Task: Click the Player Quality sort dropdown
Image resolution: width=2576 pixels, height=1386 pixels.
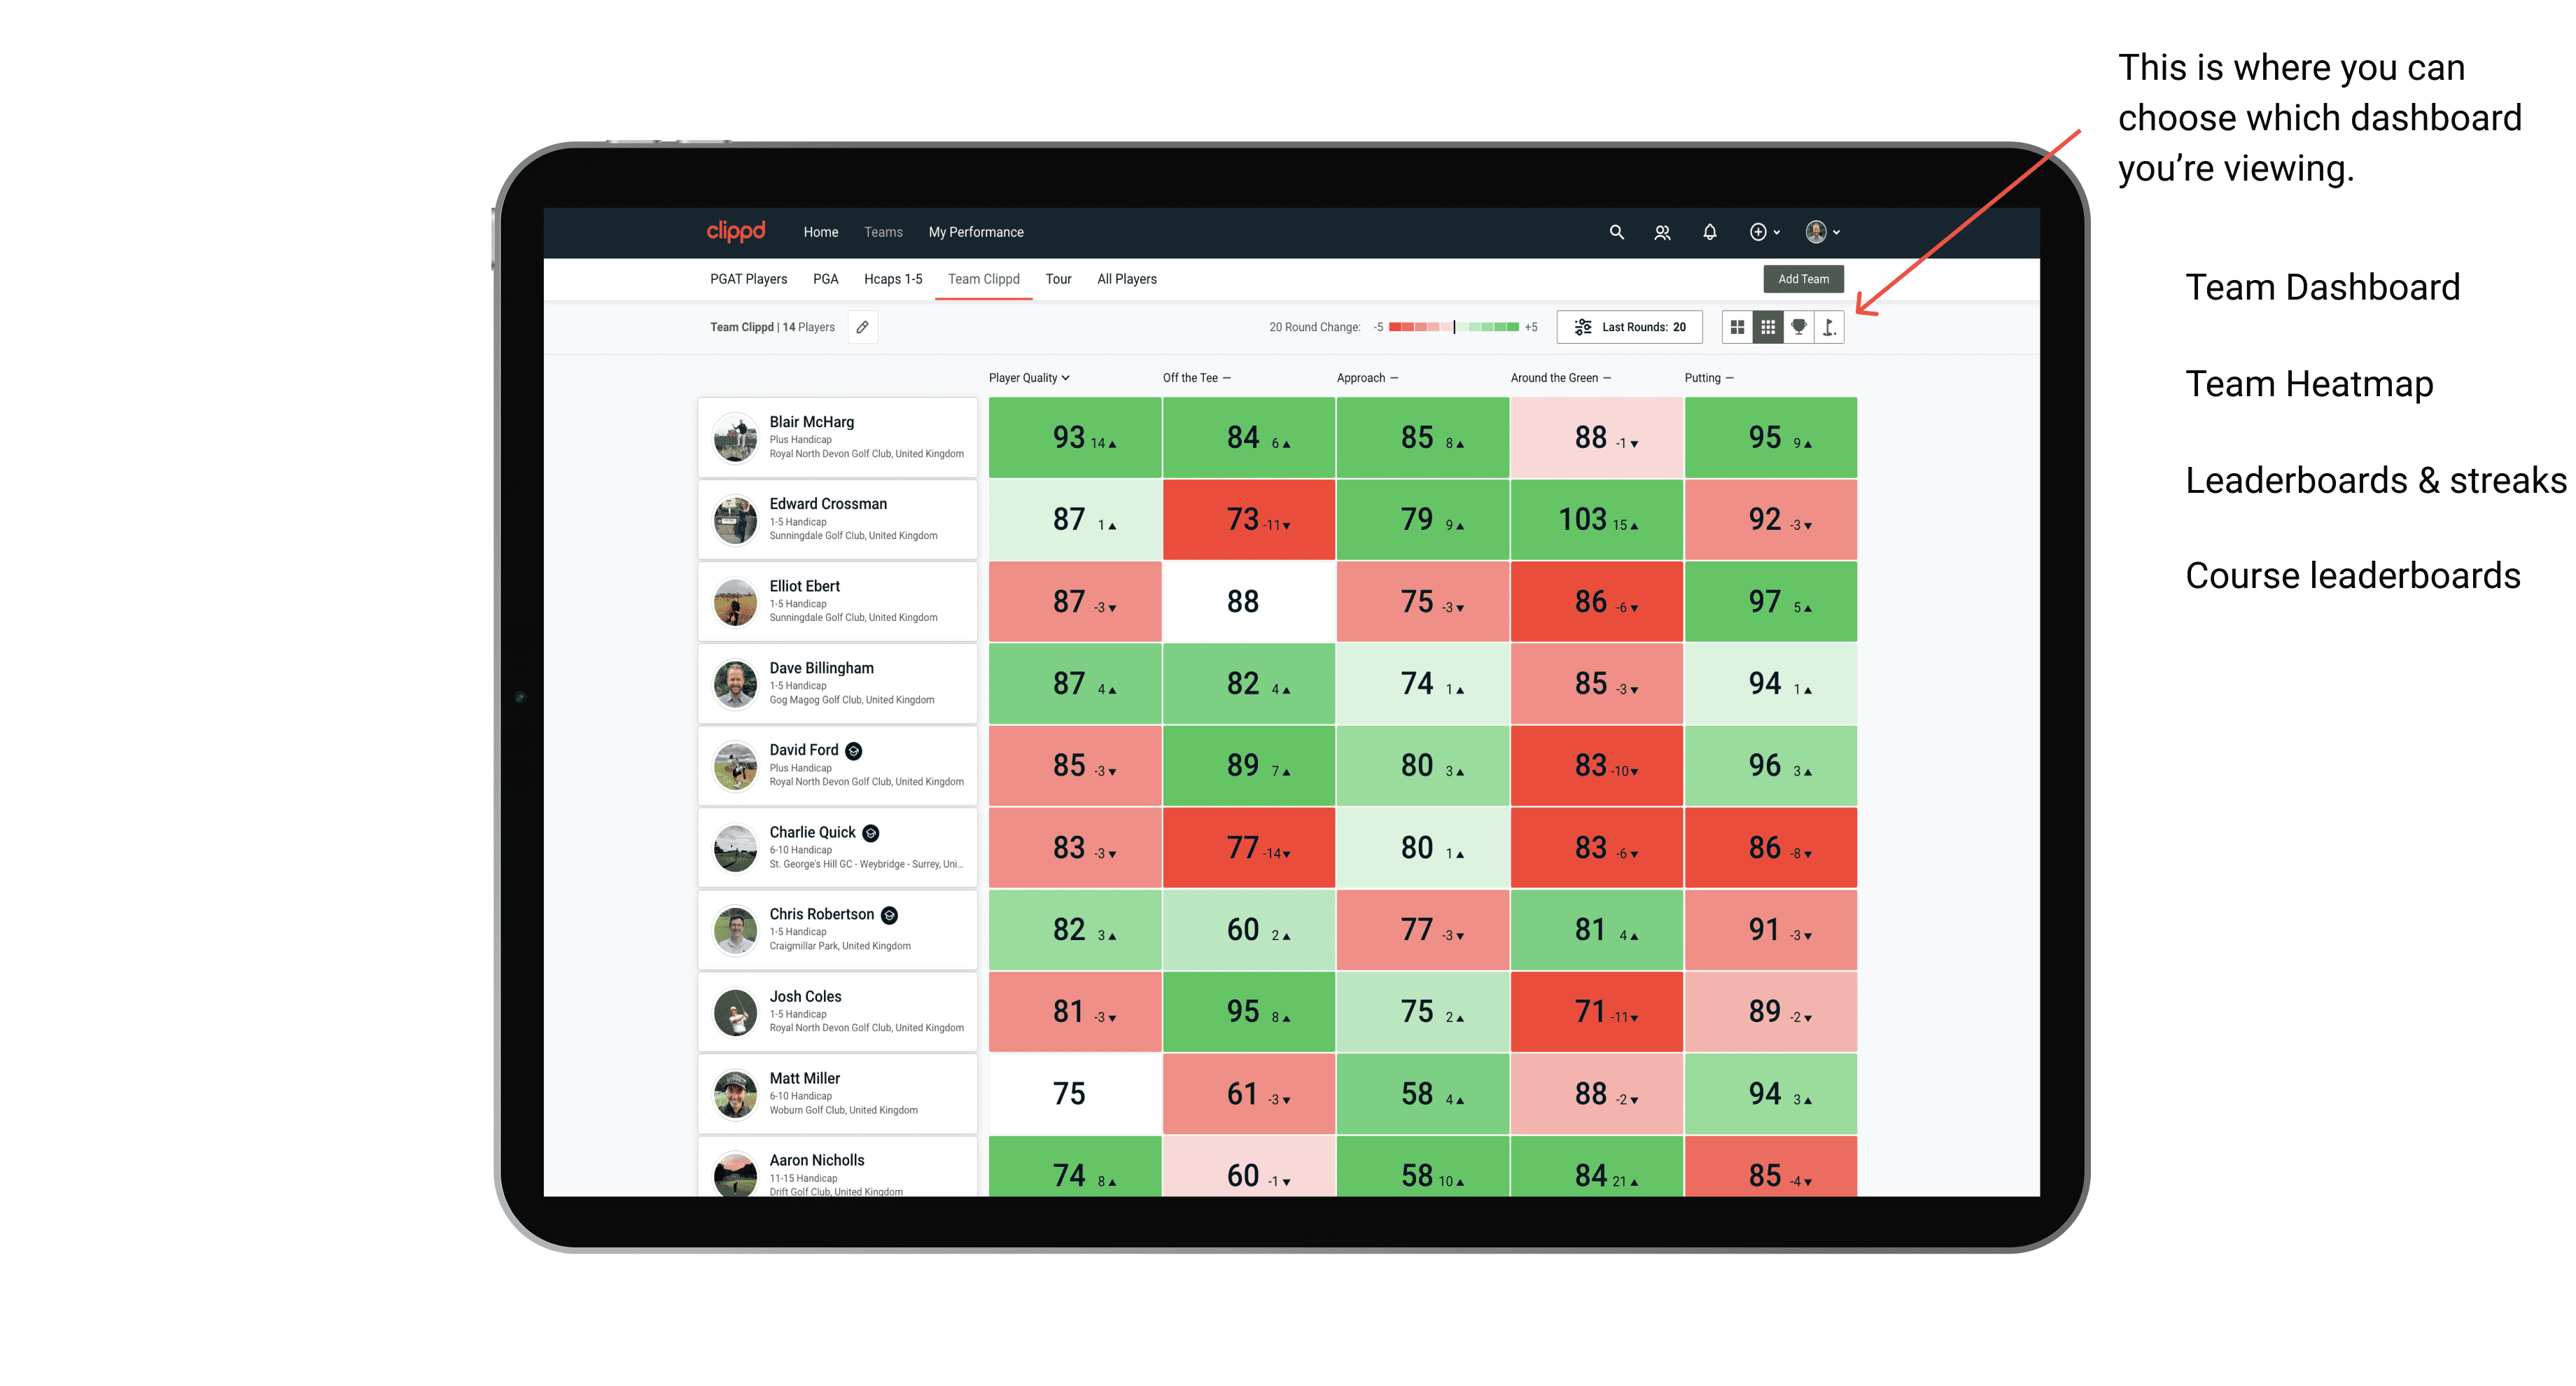Action: coord(1032,379)
